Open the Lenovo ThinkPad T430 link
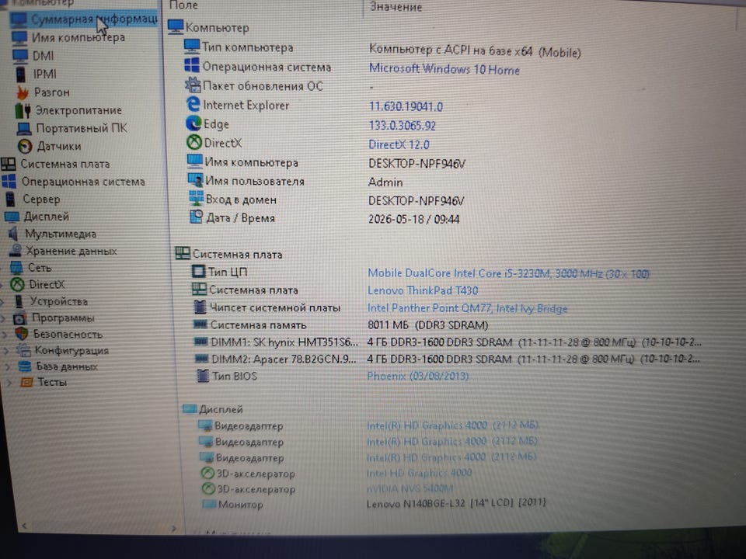The image size is (746, 559). [x=423, y=290]
